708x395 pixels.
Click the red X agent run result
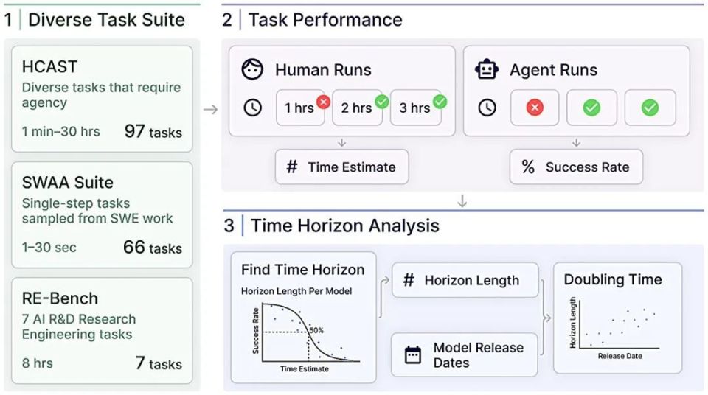click(x=535, y=108)
